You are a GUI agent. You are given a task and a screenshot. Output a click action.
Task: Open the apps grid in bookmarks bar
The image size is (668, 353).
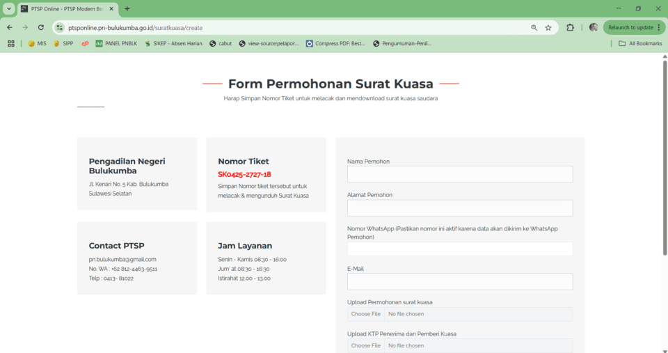(x=11, y=43)
